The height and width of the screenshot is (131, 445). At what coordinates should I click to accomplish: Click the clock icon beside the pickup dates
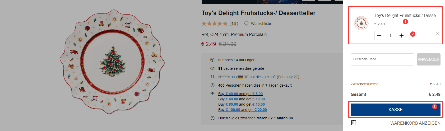tap(212, 118)
